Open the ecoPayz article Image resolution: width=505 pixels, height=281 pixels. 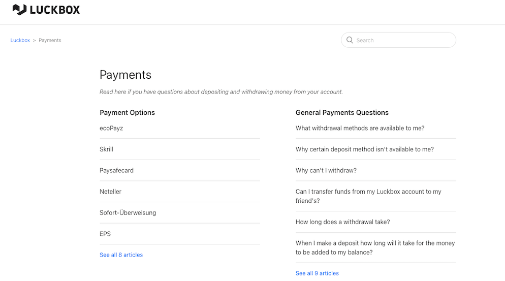point(111,128)
